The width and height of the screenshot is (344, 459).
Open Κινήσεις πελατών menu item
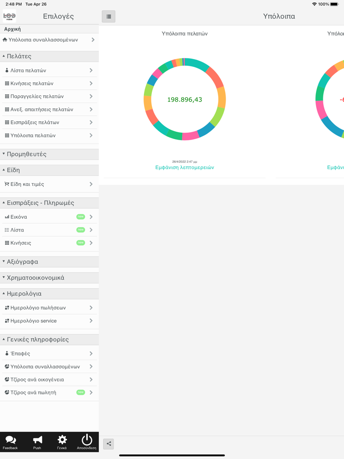(x=49, y=84)
